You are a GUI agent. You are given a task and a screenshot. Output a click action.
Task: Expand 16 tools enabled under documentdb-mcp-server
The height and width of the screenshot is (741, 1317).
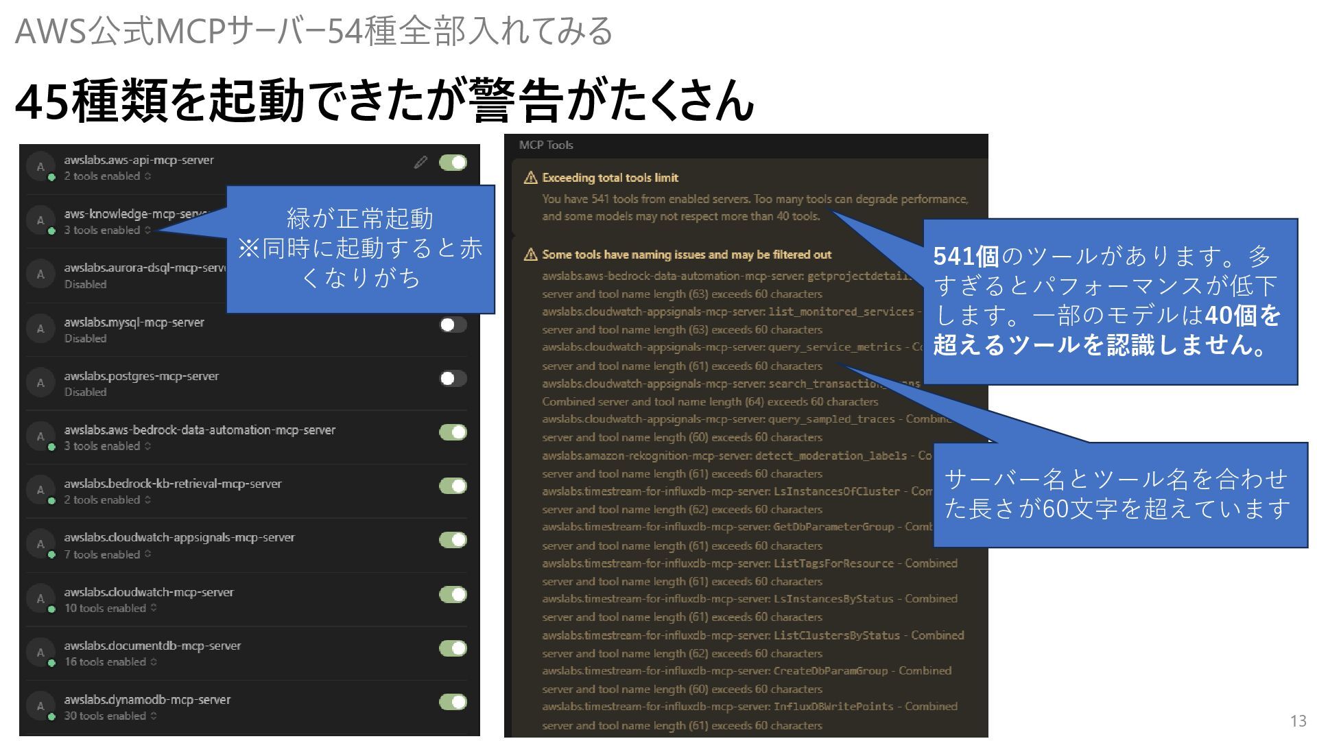(x=110, y=662)
